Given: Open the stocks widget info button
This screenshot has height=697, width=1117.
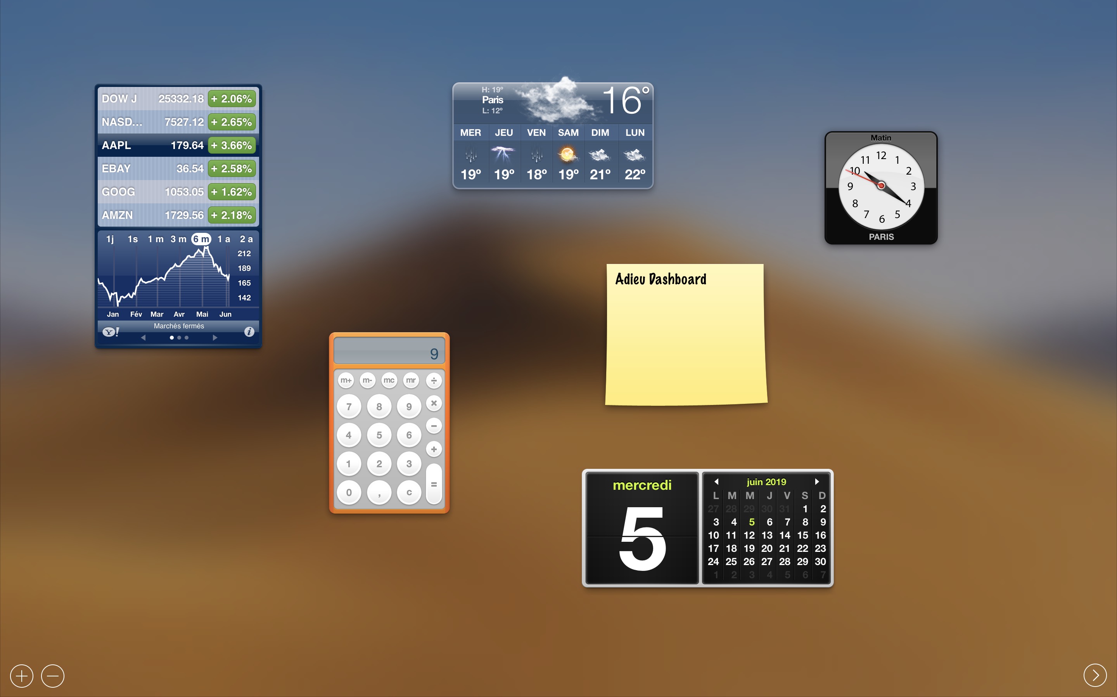Looking at the screenshot, I should (249, 331).
